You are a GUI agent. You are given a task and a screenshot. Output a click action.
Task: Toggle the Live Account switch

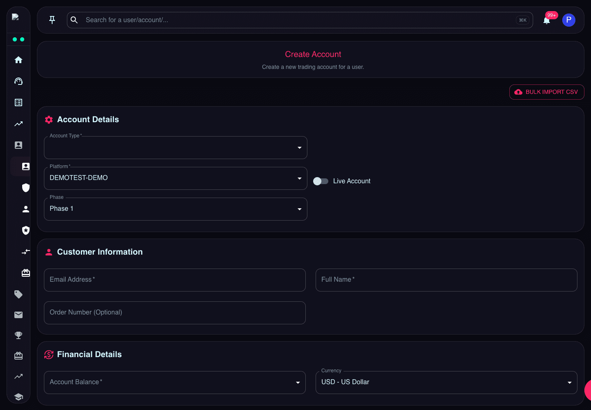[321, 181]
